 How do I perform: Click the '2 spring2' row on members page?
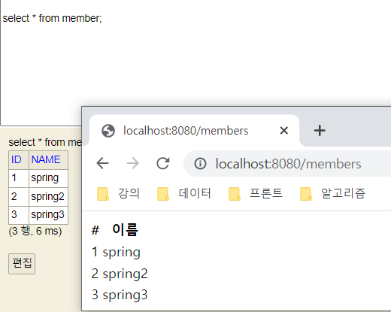tap(120, 274)
